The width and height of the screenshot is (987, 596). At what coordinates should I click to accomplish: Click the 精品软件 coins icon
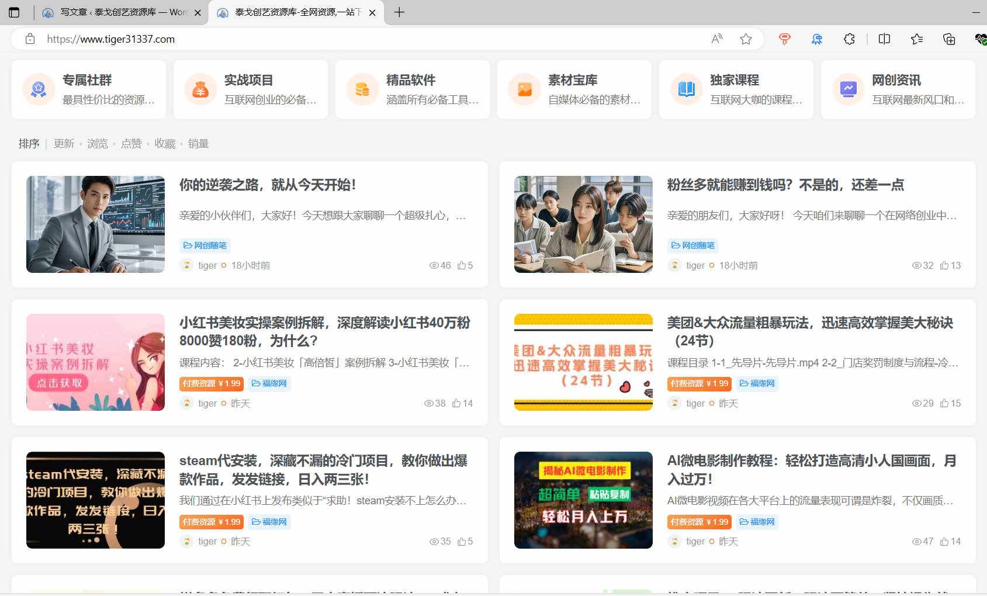[362, 89]
